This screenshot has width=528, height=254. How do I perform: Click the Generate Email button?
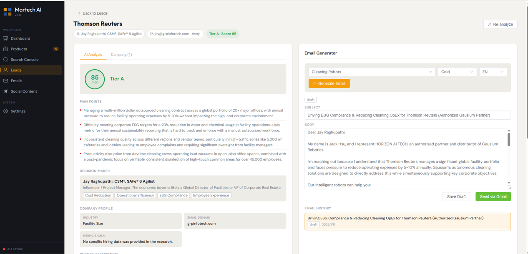click(329, 83)
